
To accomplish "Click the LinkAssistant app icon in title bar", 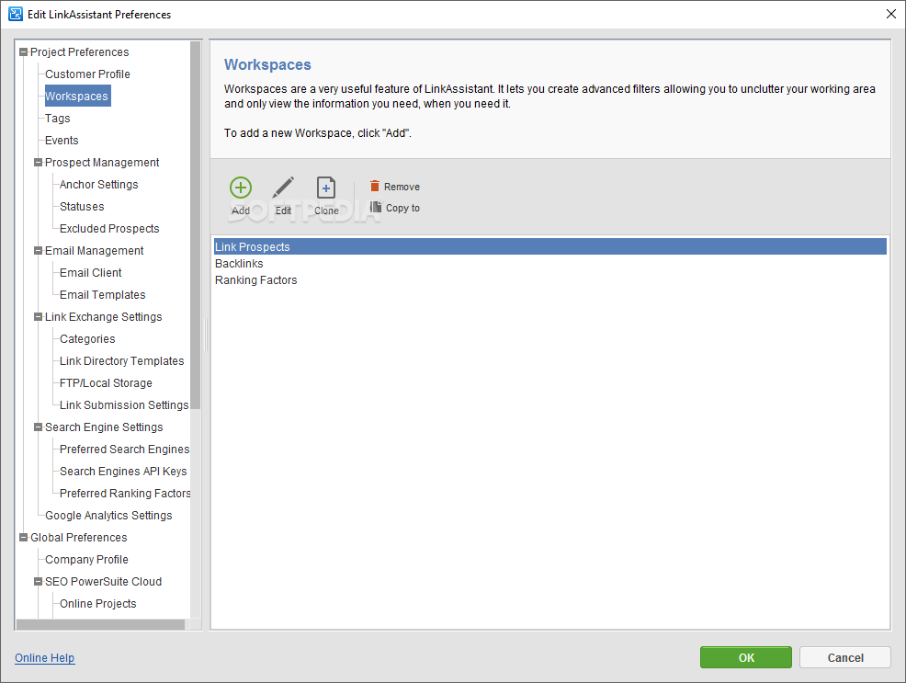I will 16,14.
